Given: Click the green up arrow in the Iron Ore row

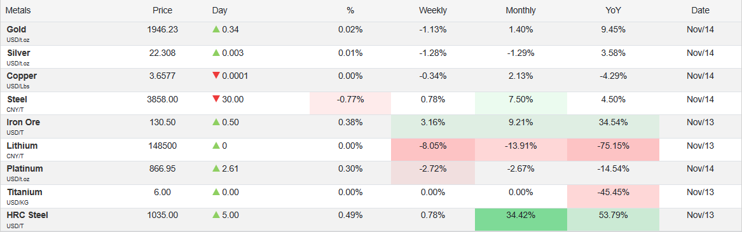Looking at the screenshot, I should (216, 122).
